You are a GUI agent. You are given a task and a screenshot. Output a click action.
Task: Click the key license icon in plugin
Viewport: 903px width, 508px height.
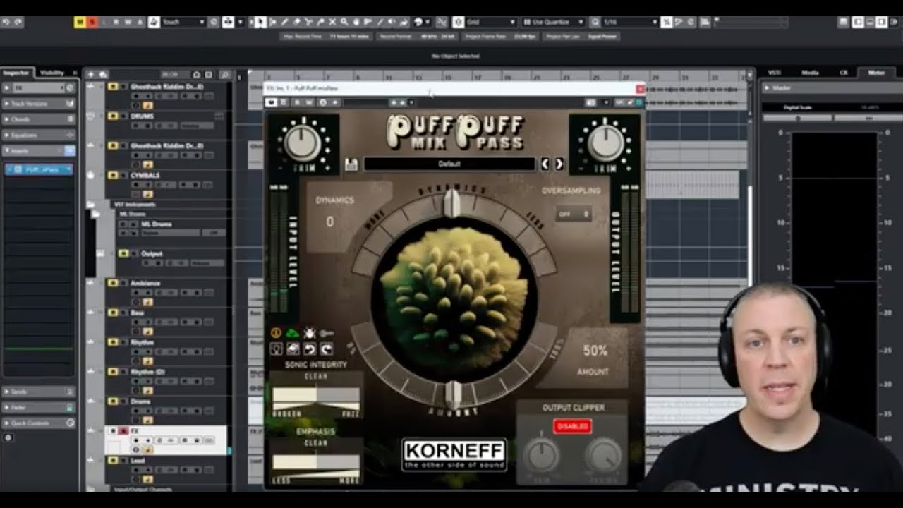[326, 333]
